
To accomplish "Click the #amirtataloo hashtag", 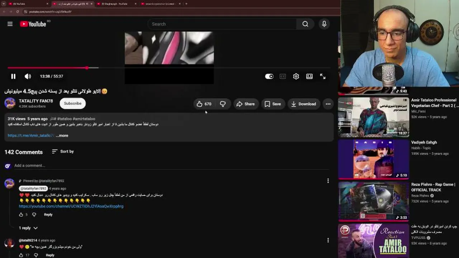I will tap(84, 119).
